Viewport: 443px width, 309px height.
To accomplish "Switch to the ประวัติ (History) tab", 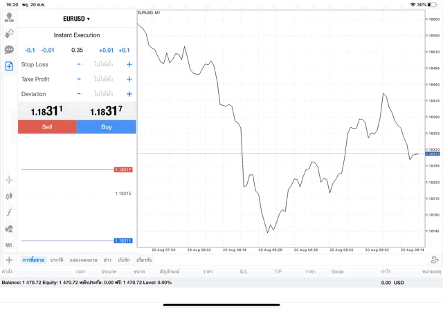I will (x=56, y=260).
